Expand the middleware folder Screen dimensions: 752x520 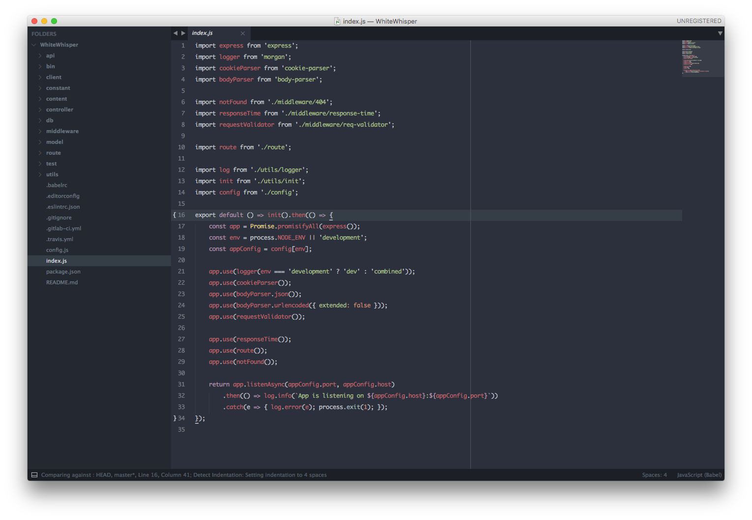pos(40,131)
